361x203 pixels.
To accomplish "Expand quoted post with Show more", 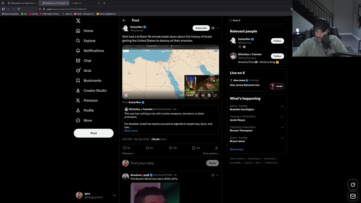I will (x=131, y=131).
